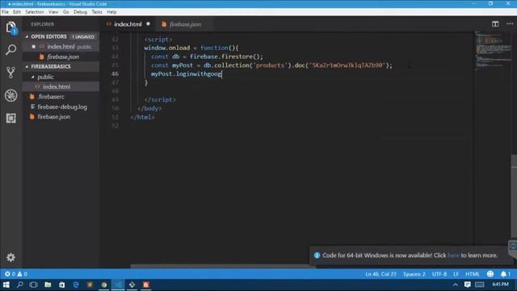Open index.html under public folder
The height and width of the screenshot is (291, 517).
tap(61, 86)
